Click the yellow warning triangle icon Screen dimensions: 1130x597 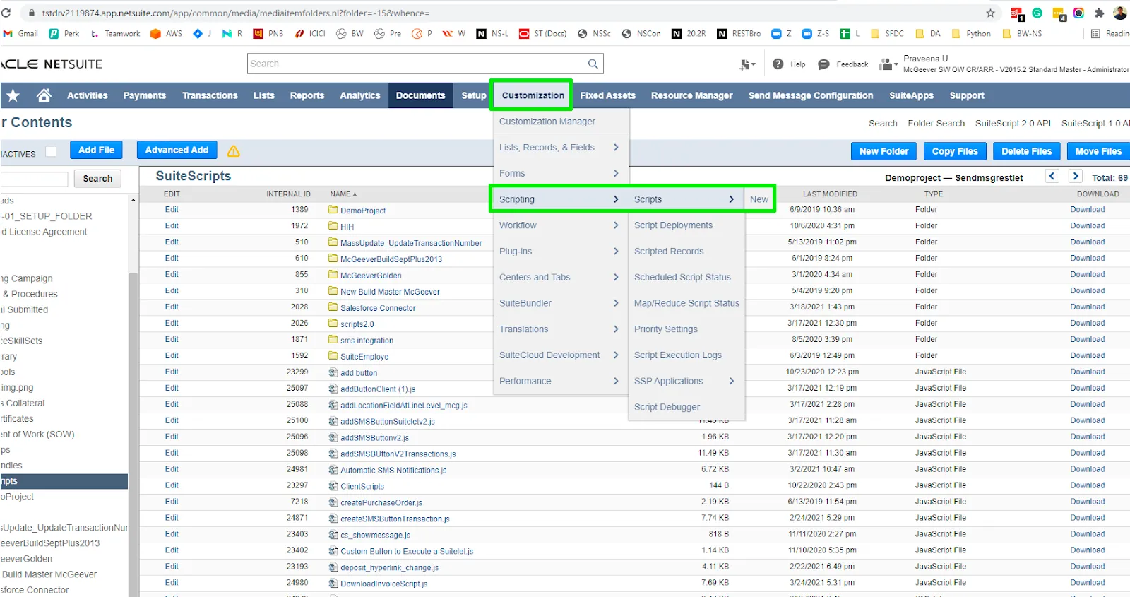pyautogui.click(x=234, y=150)
